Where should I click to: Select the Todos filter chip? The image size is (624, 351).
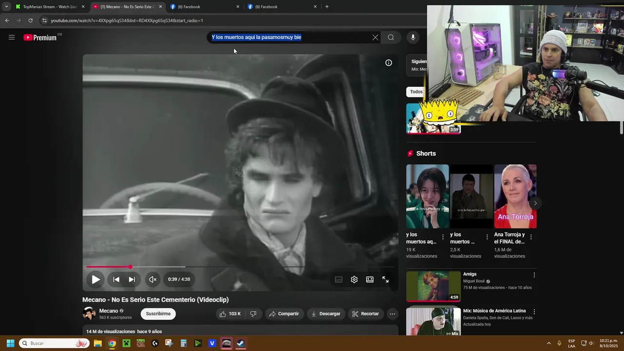416,92
